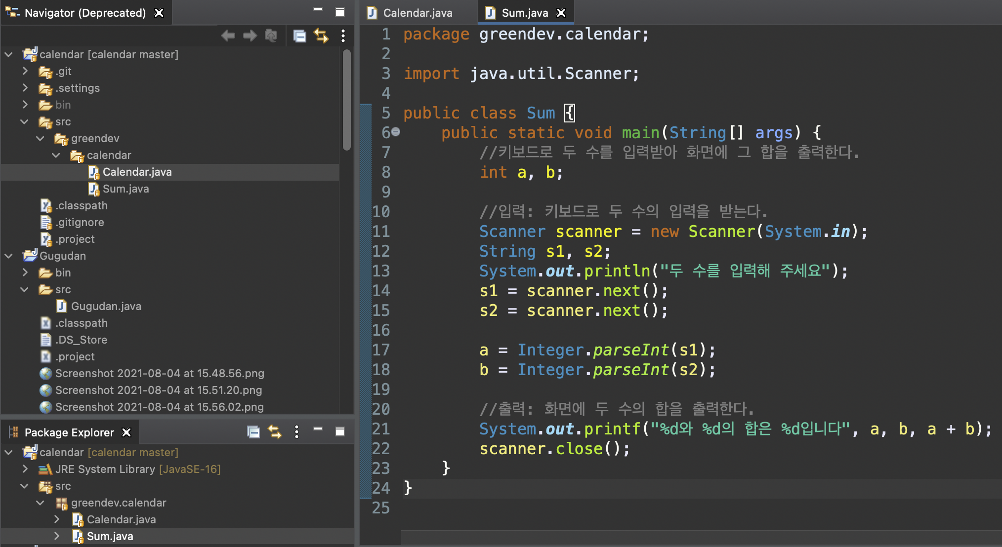1002x547 pixels.
Task: Expand the .settings folder node
Action: (x=25, y=88)
